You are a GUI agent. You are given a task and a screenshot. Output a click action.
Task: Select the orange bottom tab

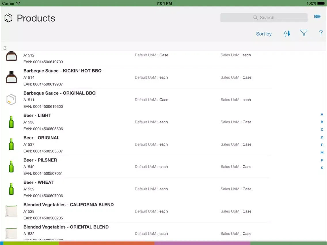coord(107,243)
